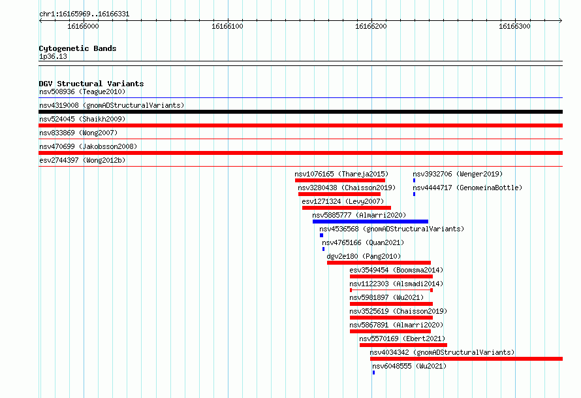Click ruler position 16166200

click(371, 26)
